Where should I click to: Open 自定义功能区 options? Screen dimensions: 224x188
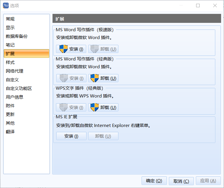(26, 89)
